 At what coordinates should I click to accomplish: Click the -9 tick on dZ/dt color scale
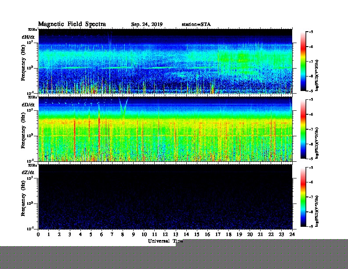(311, 226)
